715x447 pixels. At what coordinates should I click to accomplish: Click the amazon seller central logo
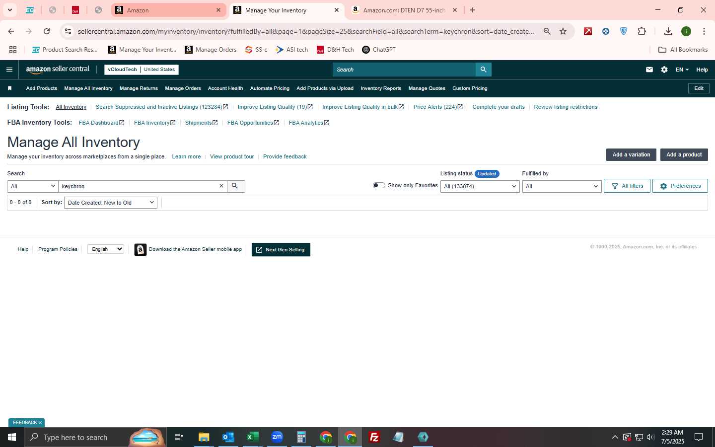(x=58, y=70)
